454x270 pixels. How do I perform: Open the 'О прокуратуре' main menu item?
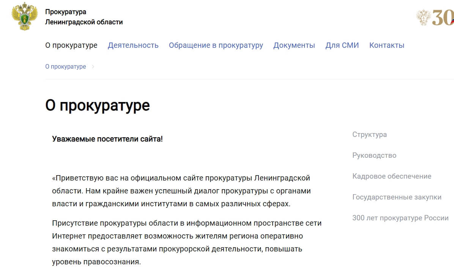pos(71,45)
